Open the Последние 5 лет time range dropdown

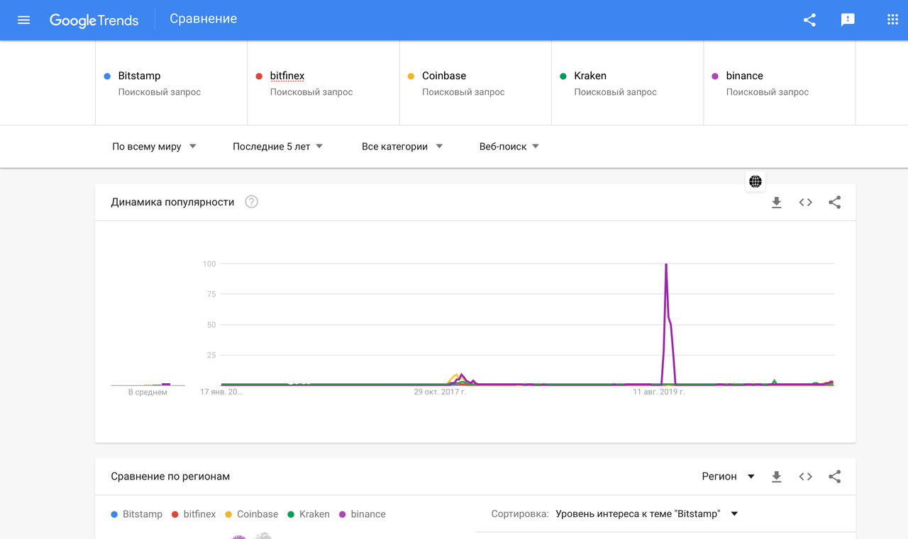[278, 147]
